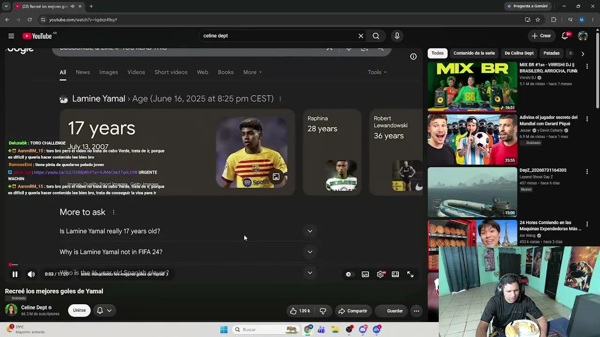The height and width of the screenshot is (337, 600).
Task: Open the Chrome profile M avatar
Action: click(x=582, y=20)
